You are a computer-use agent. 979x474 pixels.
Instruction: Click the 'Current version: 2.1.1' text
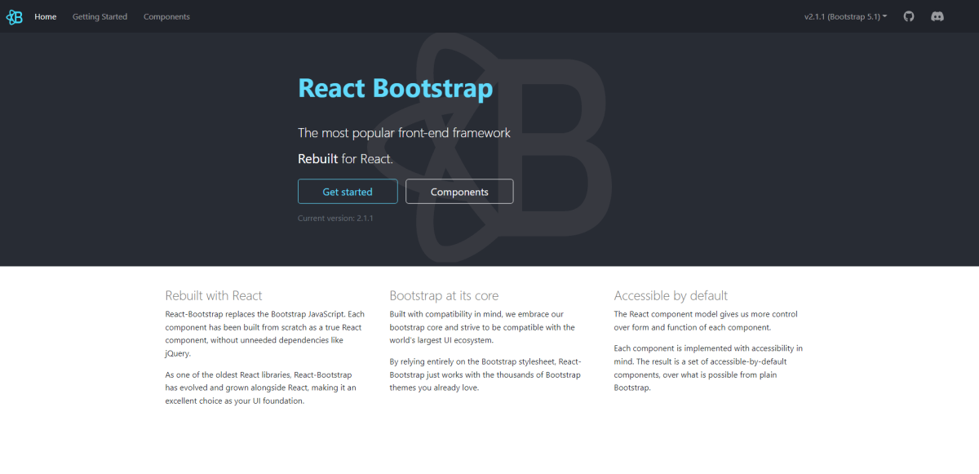click(x=336, y=219)
